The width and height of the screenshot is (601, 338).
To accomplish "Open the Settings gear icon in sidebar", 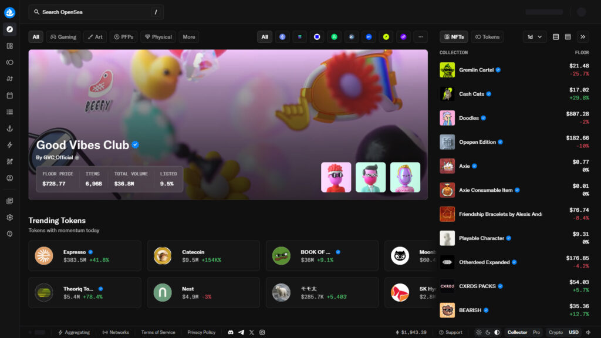I will pyautogui.click(x=9, y=217).
